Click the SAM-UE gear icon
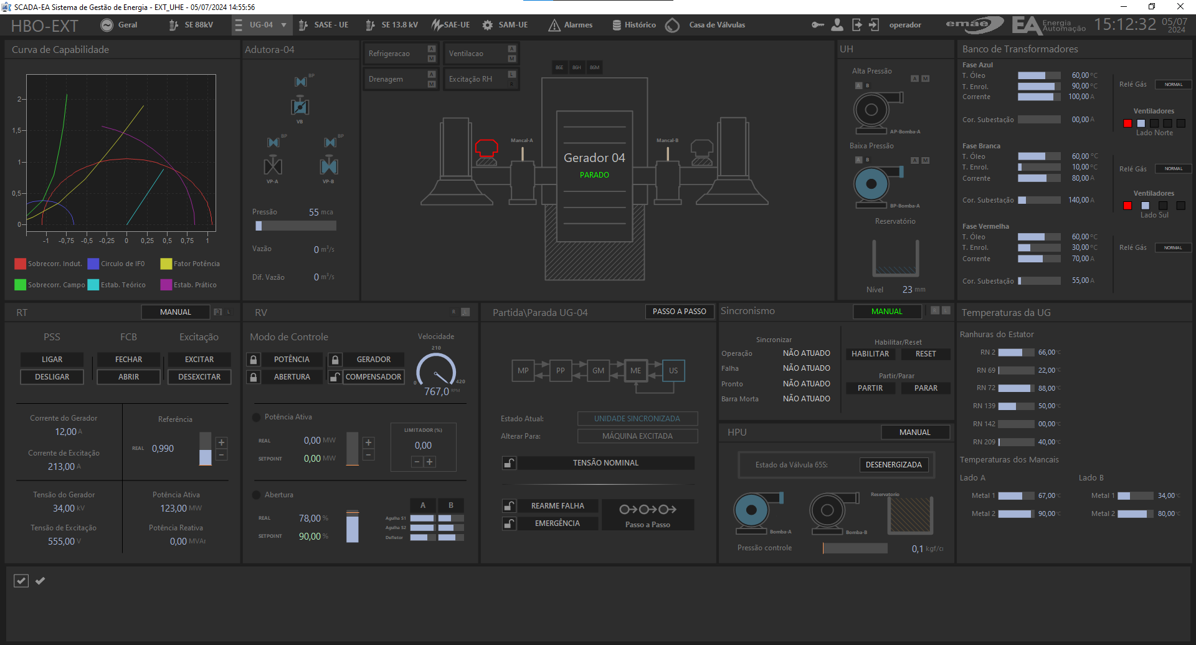This screenshot has width=1196, height=645. 487,25
